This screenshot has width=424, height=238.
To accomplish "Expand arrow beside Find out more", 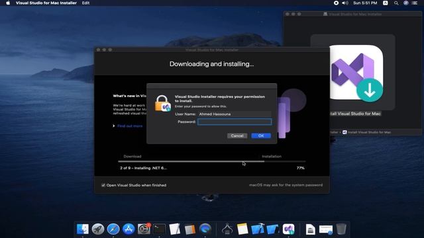I will click(x=114, y=126).
